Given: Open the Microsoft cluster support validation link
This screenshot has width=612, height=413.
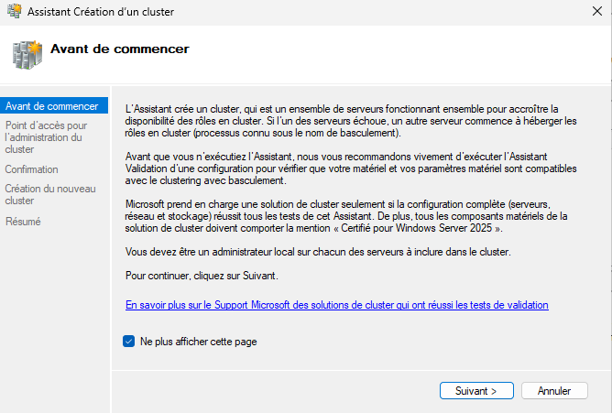Looking at the screenshot, I should 337,304.
